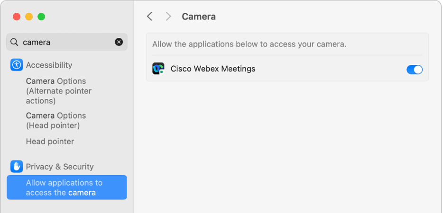Click the Accessibility section heading

coord(49,65)
